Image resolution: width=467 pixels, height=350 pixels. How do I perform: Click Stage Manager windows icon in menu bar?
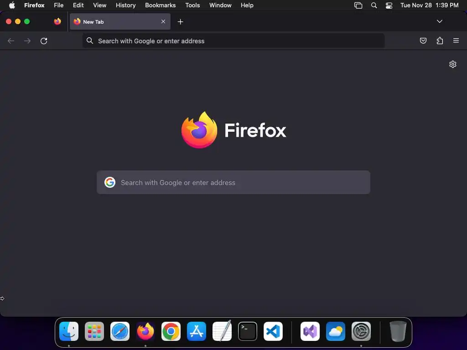coord(358,5)
